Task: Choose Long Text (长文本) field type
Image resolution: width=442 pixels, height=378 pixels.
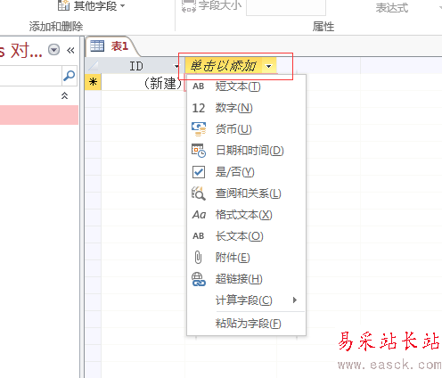Action: pos(246,236)
